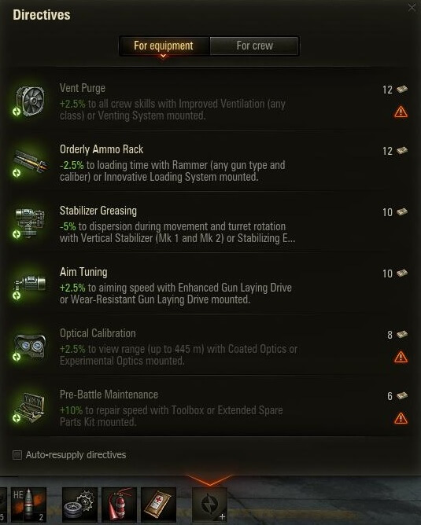Collapse panel using the orange chevron arrow

click(209, 479)
